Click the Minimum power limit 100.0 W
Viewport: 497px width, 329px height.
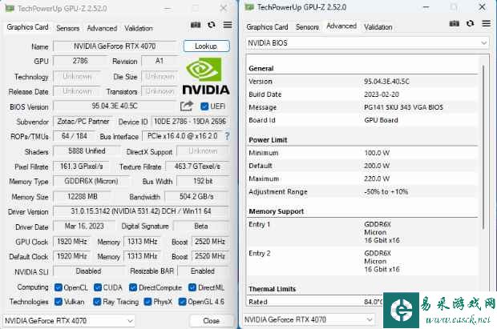pyautogui.click(x=377, y=153)
